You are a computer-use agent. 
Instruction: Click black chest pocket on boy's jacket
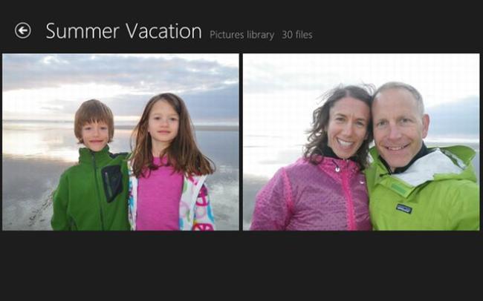[112, 182]
